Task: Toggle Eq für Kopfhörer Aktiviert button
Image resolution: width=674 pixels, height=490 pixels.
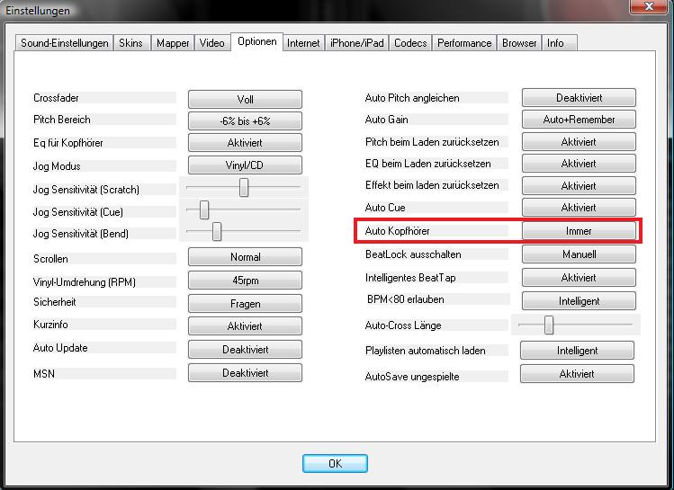Action: [x=245, y=143]
